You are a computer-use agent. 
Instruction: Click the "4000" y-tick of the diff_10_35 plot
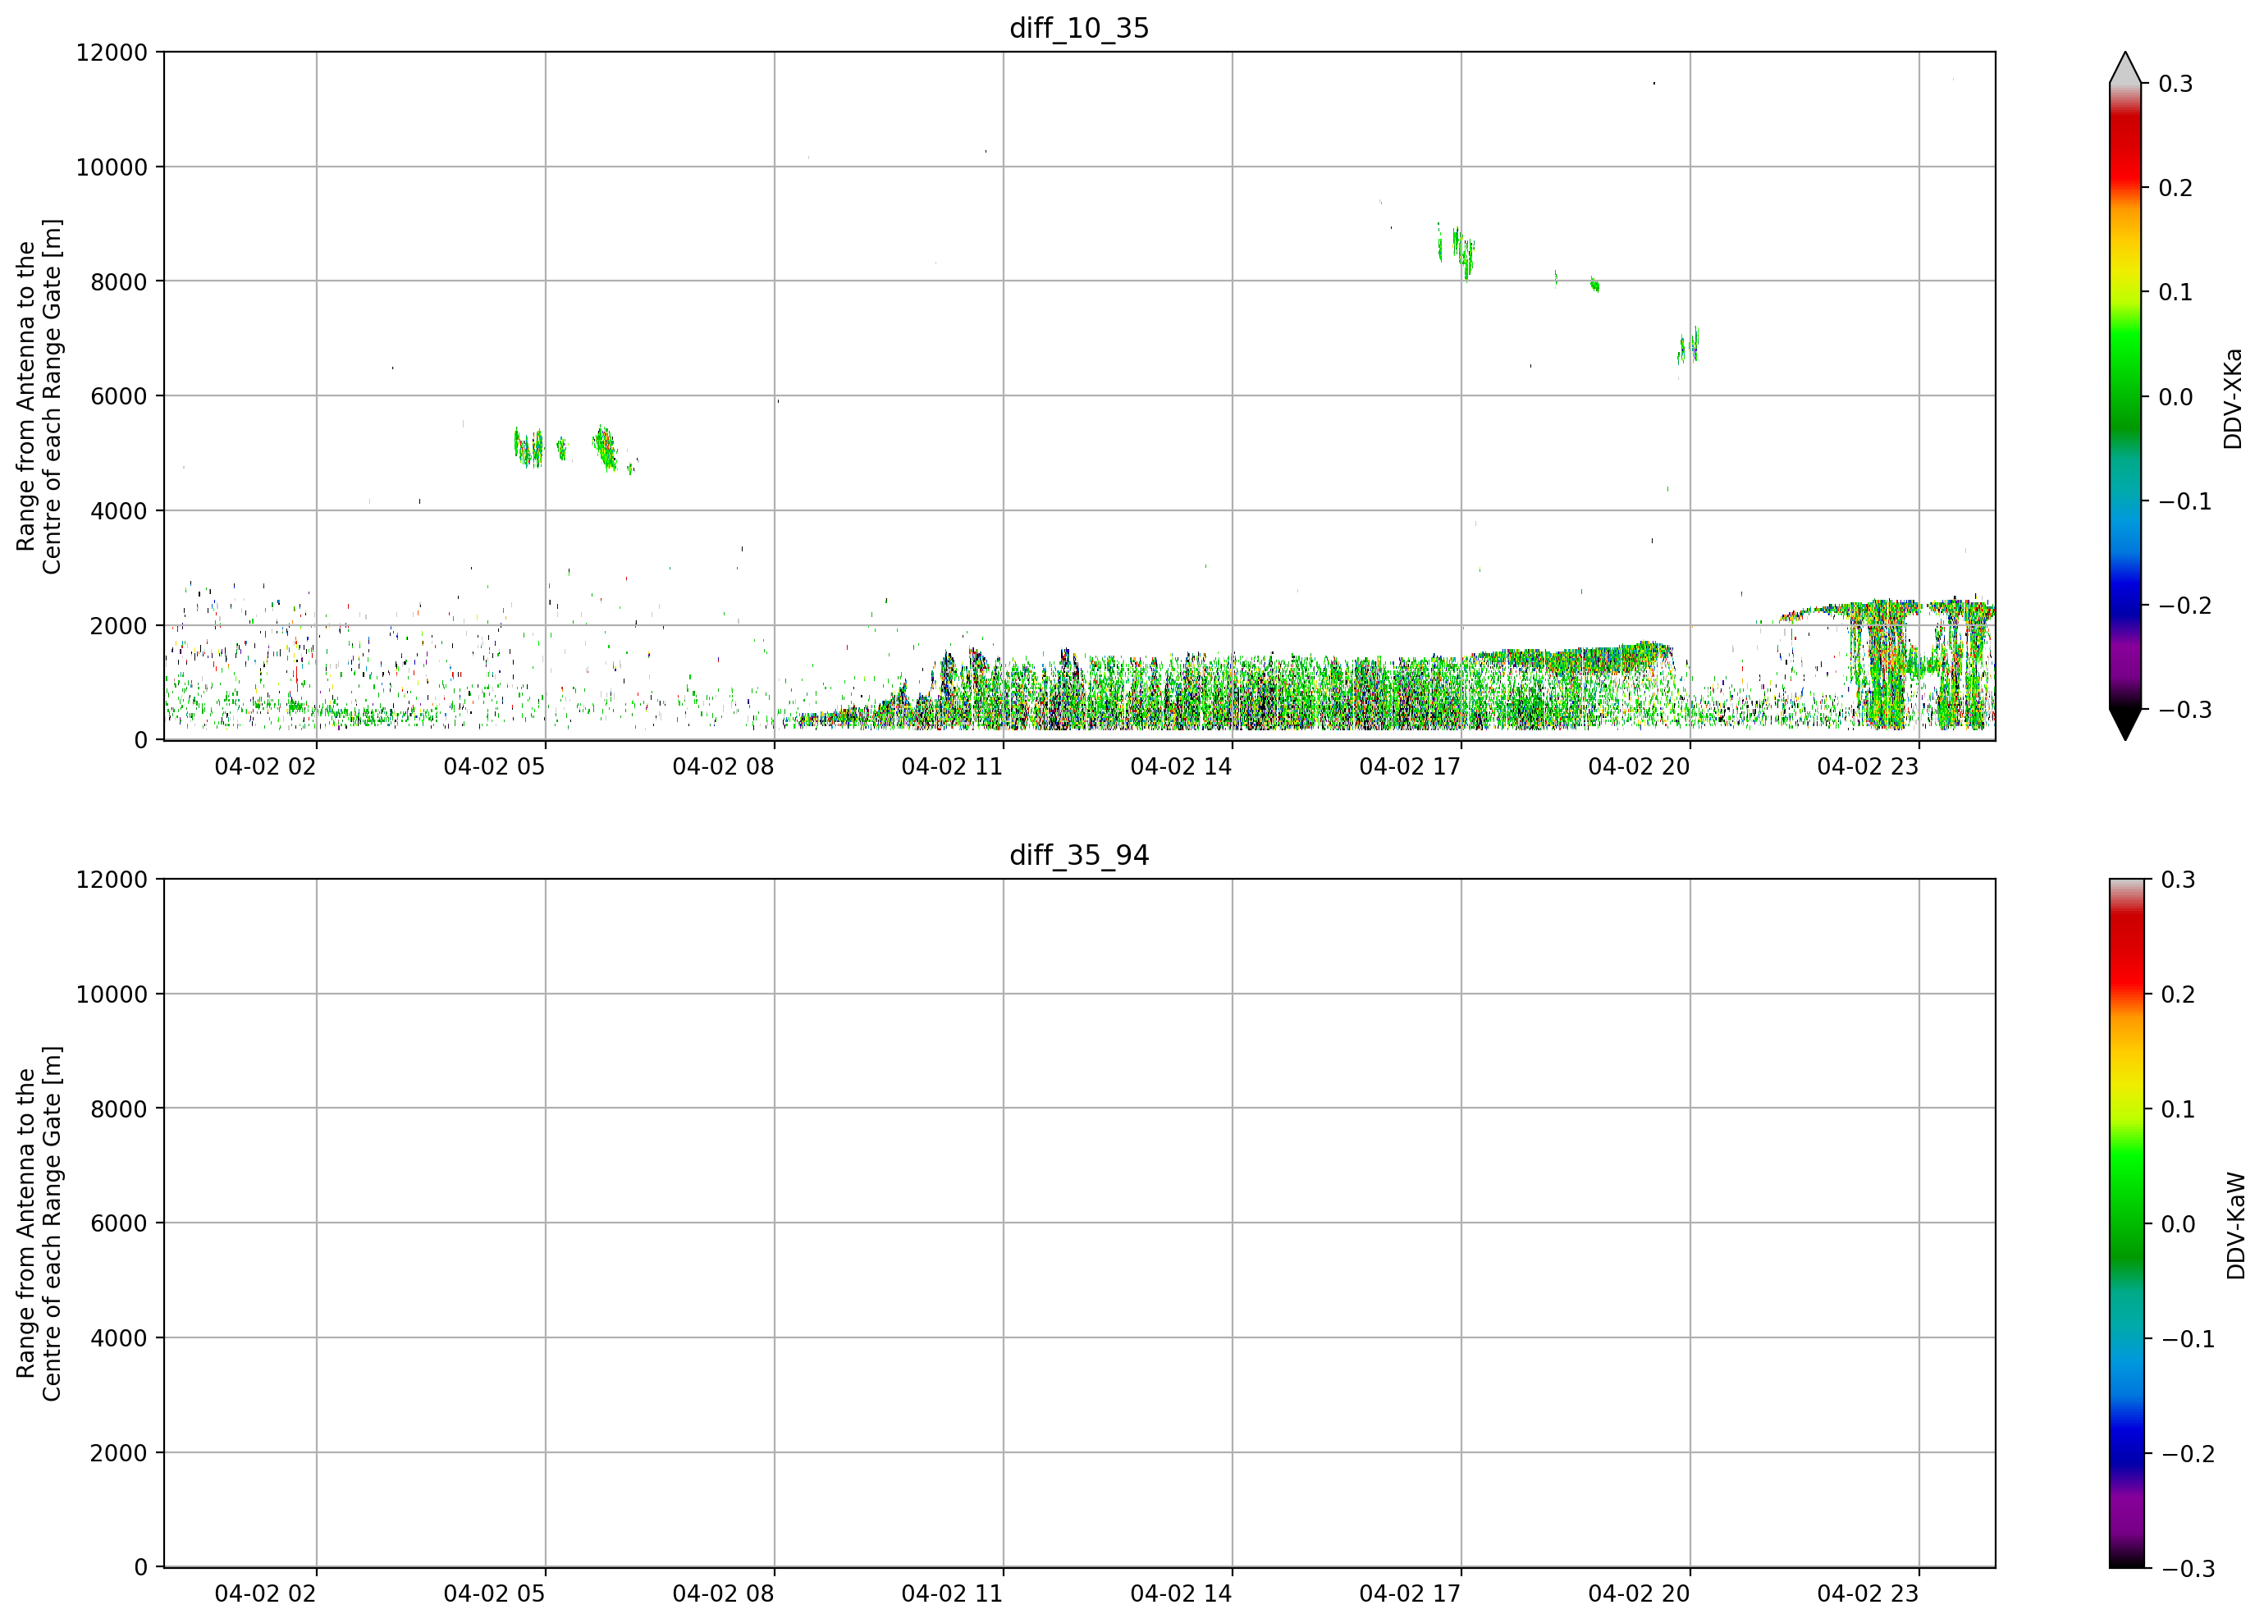point(119,511)
